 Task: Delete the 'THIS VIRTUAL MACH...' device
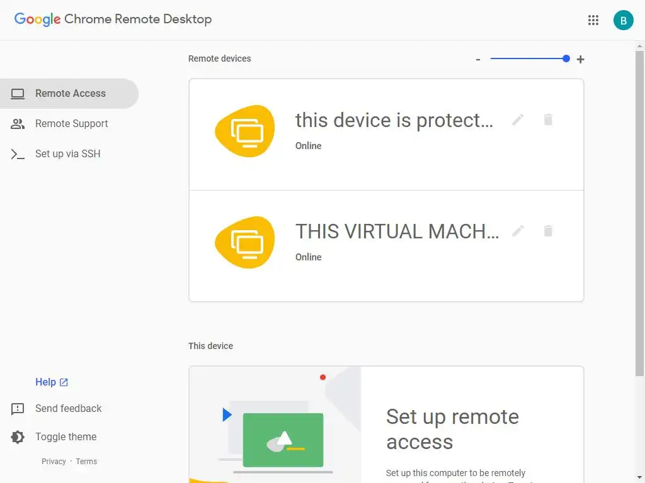click(548, 231)
